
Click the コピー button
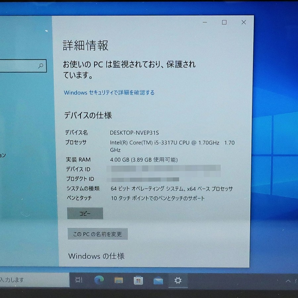pyautogui.click(x=85, y=214)
